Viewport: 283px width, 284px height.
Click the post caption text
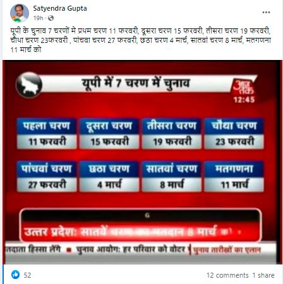[x=141, y=40]
